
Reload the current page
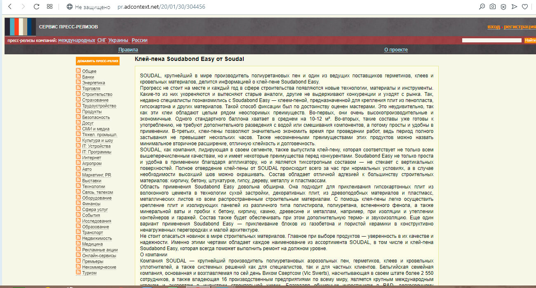point(36,7)
